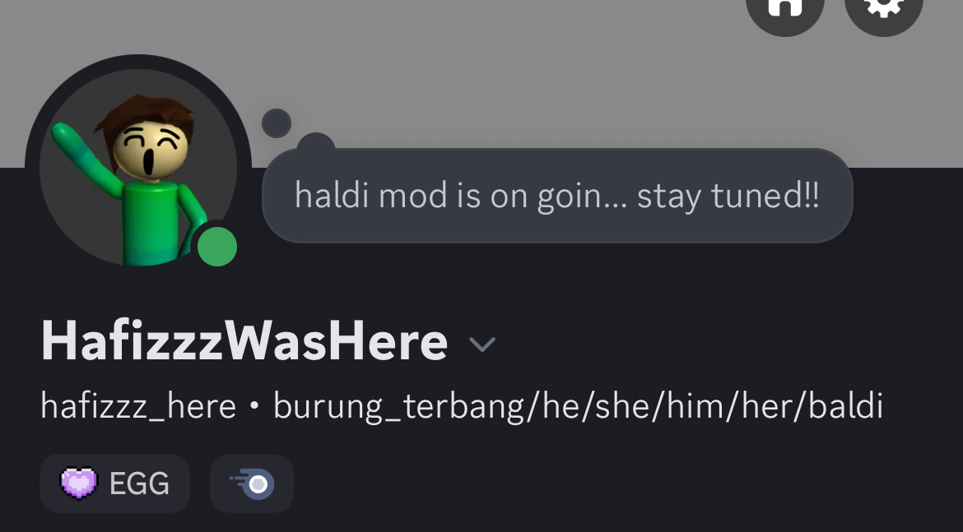The image size is (963, 532).
Task: Tap the "stay tuned!!" status text
Action: click(728, 197)
